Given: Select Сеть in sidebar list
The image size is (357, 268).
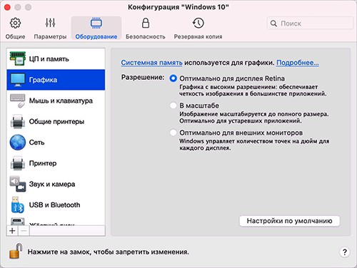Looking at the screenshot, I should (56, 143).
